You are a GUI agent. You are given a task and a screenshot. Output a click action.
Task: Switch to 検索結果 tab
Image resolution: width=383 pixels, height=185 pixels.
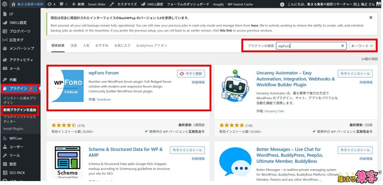(58, 45)
